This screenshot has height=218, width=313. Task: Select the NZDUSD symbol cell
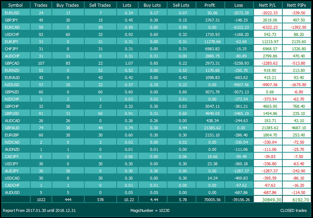pyautogui.click(x=16, y=85)
